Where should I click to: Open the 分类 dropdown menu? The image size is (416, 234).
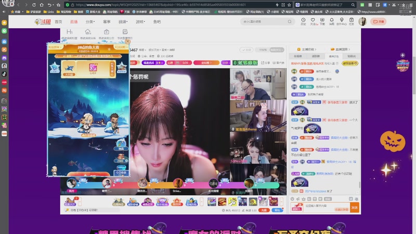[x=90, y=22]
